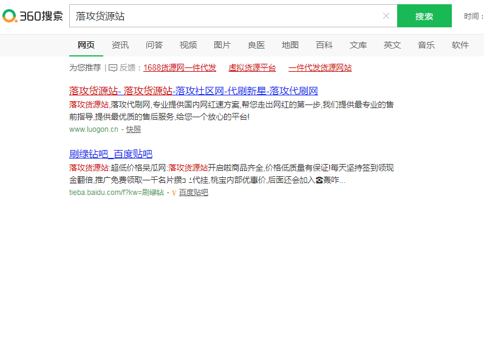Switch to the 良医 tab

coord(256,45)
